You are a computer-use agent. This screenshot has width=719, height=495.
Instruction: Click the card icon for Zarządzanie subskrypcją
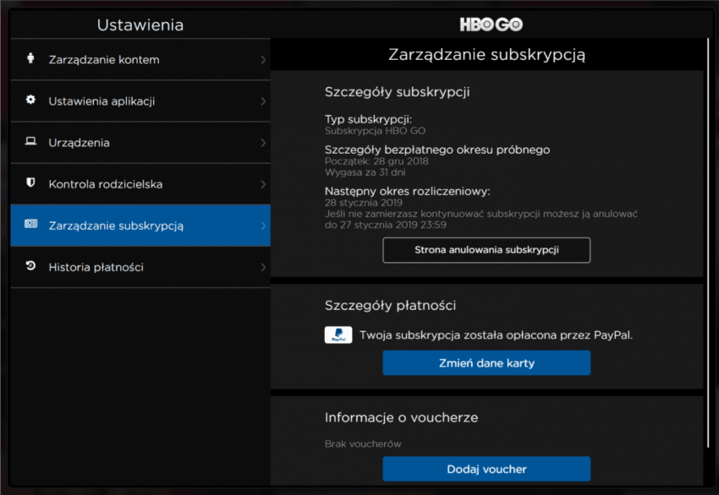point(30,224)
